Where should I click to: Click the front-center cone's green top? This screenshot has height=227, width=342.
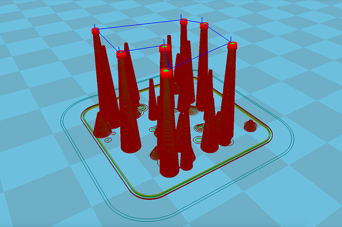pyautogui.click(x=166, y=71)
